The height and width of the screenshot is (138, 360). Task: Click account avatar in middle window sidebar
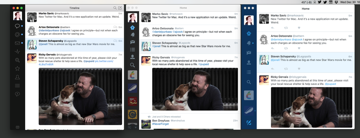[x=132, y=18]
